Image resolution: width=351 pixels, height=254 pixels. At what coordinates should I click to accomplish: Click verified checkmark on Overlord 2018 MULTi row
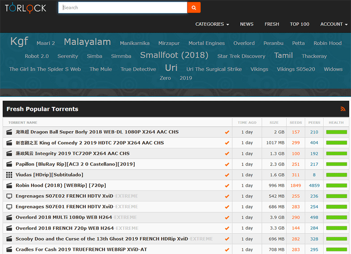[x=227, y=218]
